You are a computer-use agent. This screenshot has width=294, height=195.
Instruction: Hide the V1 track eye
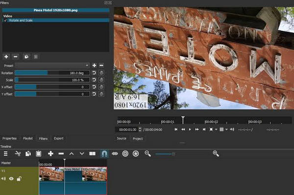point(11,178)
